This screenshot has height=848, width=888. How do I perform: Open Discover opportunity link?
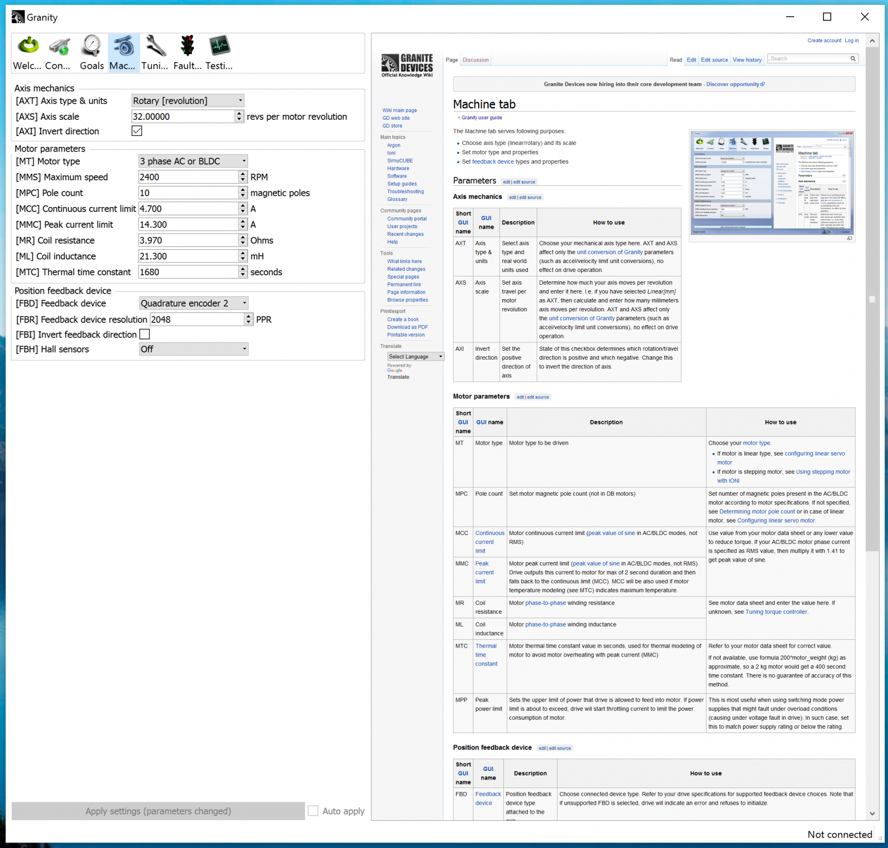tap(735, 84)
